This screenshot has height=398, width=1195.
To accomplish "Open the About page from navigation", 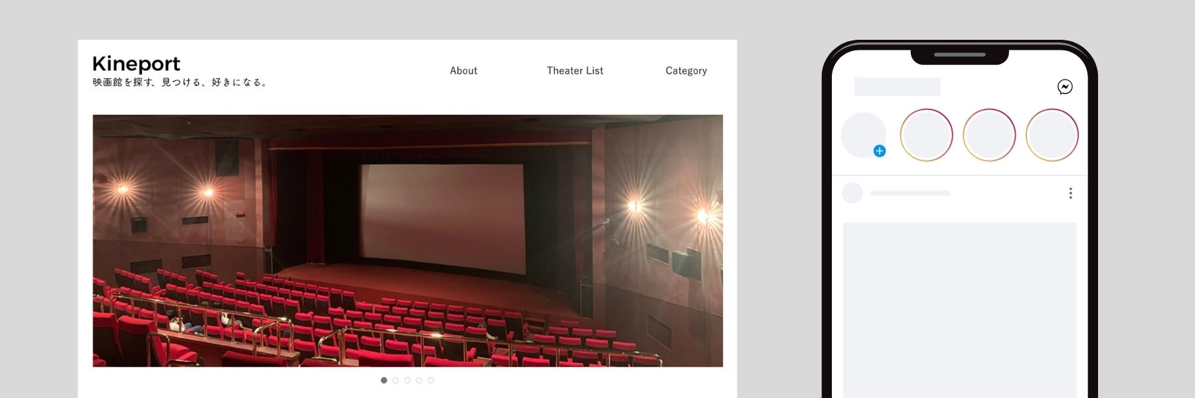I will point(463,71).
